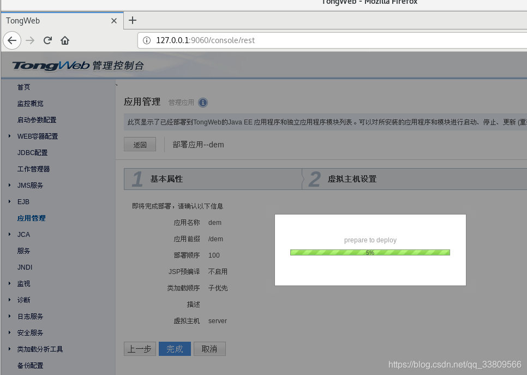
Task: Open JNDI in the sidebar
Action: click(25, 267)
